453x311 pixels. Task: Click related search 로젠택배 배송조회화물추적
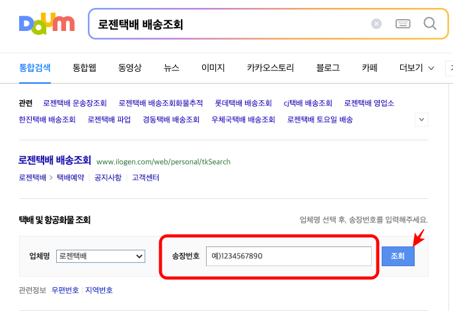point(160,103)
